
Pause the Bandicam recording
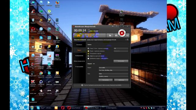pyautogui.click(x=127, y=35)
